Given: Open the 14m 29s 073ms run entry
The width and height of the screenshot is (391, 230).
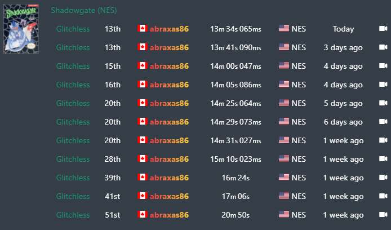Looking at the screenshot, I should click(x=236, y=122).
